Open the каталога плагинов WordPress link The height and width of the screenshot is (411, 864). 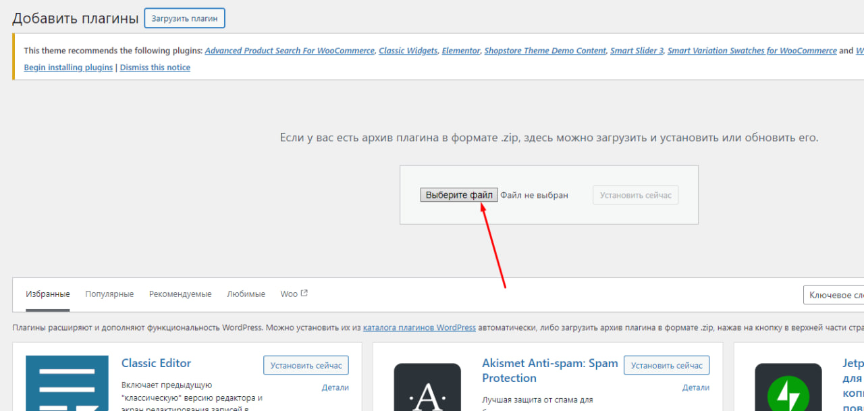[419, 327]
